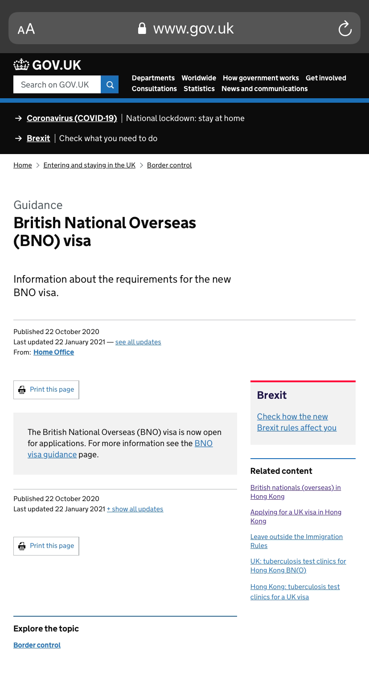The height and width of the screenshot is (677, 369).
Task: Click the Explore the topic heading
Action: 46,629
